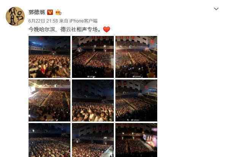Open 郭德纲 profile avatar
225x157 pixels.
tap(15, 16)
